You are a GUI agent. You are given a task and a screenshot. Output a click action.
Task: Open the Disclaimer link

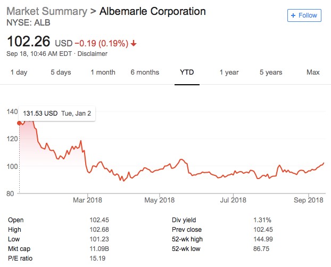click(x=93, y=54)
